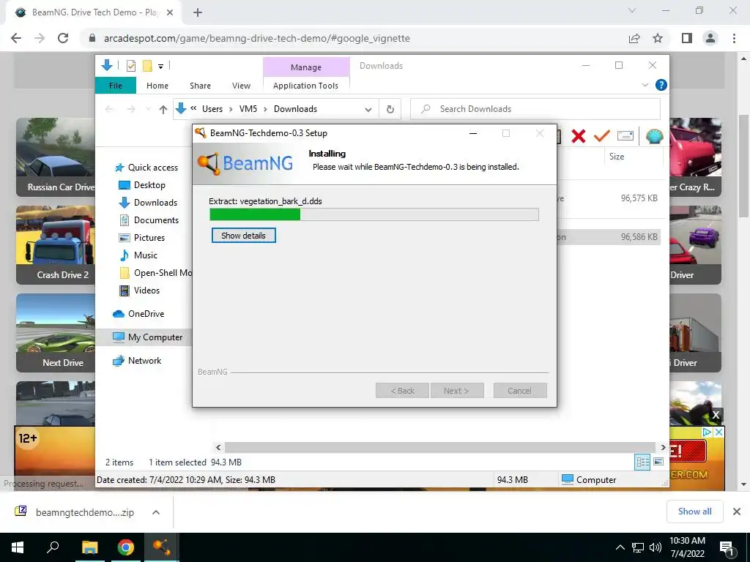Click the properties card icon in toolbar
Viewport: 750px width, 562px height.
[625, 136]
